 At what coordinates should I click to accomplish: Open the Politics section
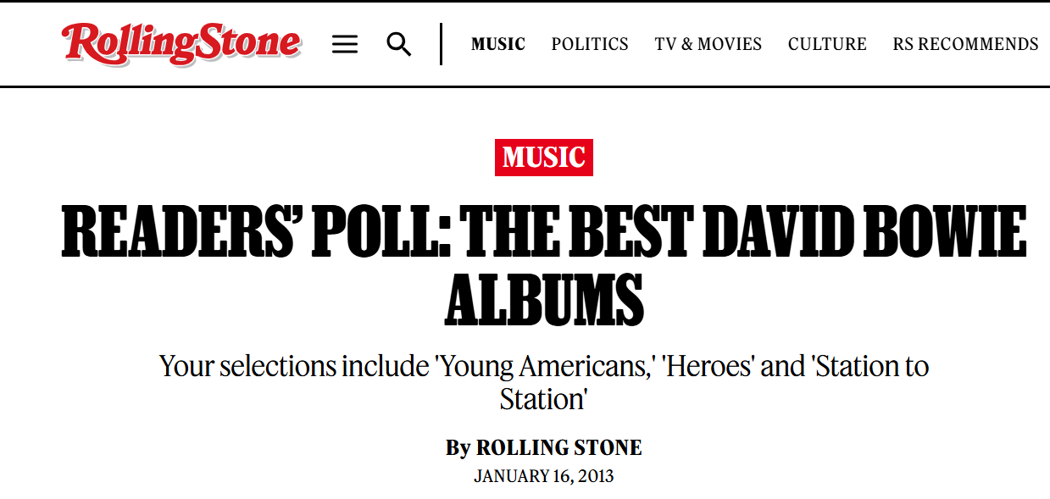point(590,44)
